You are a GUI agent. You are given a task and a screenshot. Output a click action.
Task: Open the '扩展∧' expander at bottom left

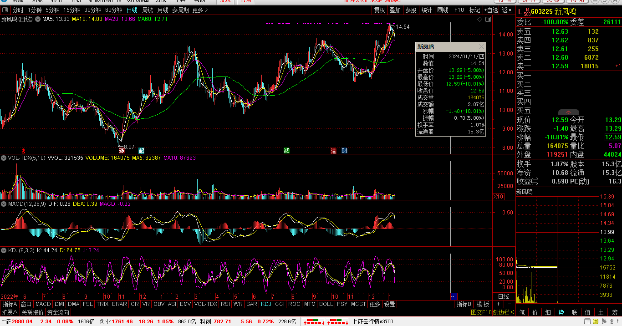[x=10, y=312]
